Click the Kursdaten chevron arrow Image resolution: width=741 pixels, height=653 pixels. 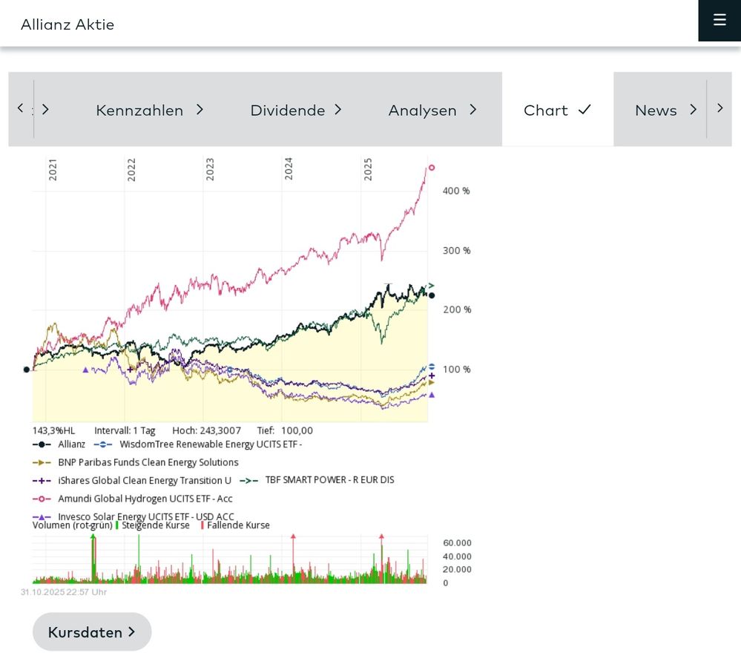(x=132, y=632)
